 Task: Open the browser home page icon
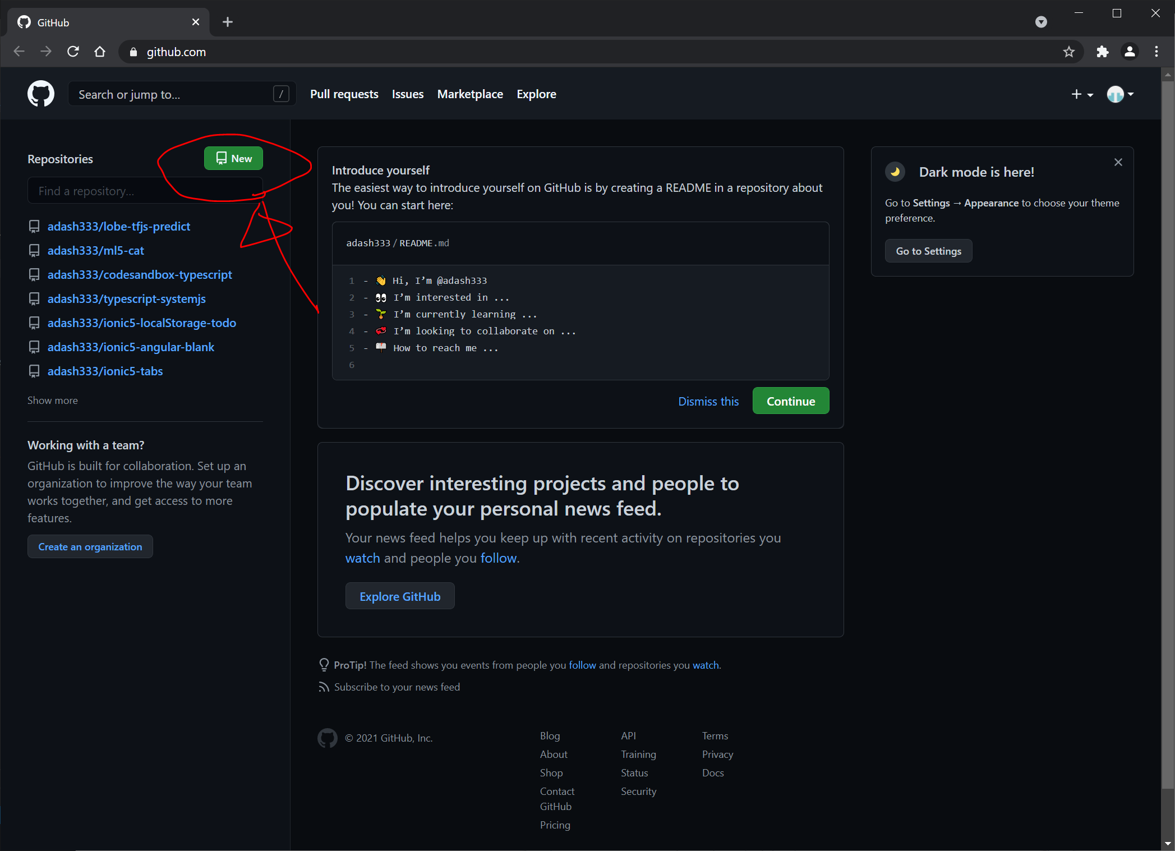(100, 52)
